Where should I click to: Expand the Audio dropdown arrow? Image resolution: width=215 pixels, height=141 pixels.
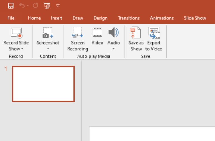click(x=113, y=49)
